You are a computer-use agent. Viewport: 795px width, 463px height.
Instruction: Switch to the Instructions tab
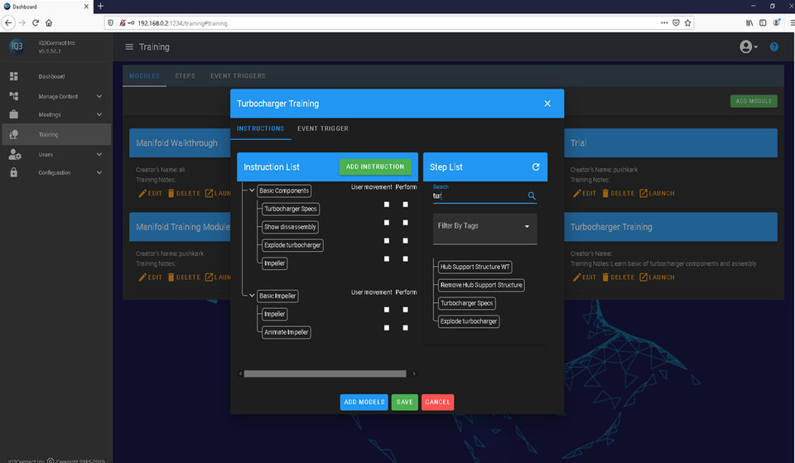point(260,128)
